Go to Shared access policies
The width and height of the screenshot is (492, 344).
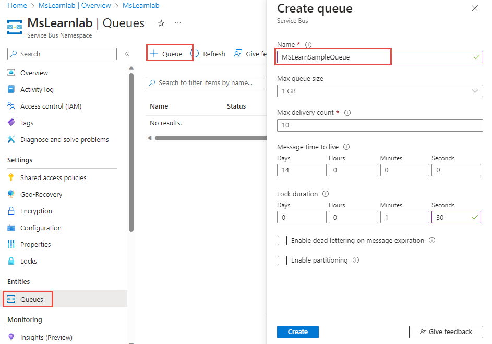point(53,177)
